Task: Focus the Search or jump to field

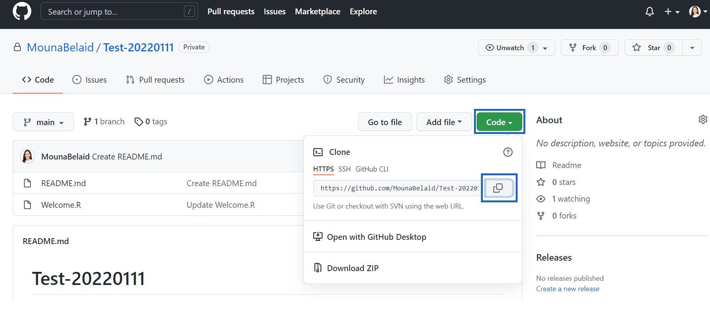Action: (119, 11)
